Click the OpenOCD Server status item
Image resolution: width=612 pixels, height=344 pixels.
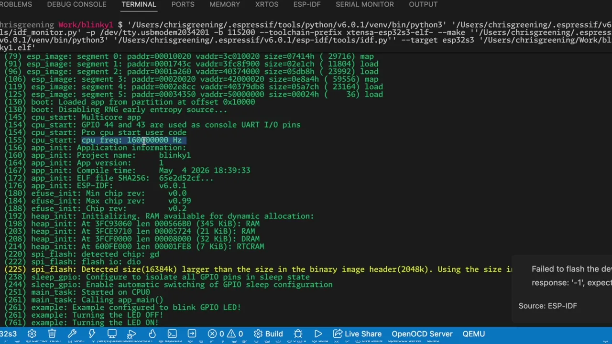pos(422,334)
